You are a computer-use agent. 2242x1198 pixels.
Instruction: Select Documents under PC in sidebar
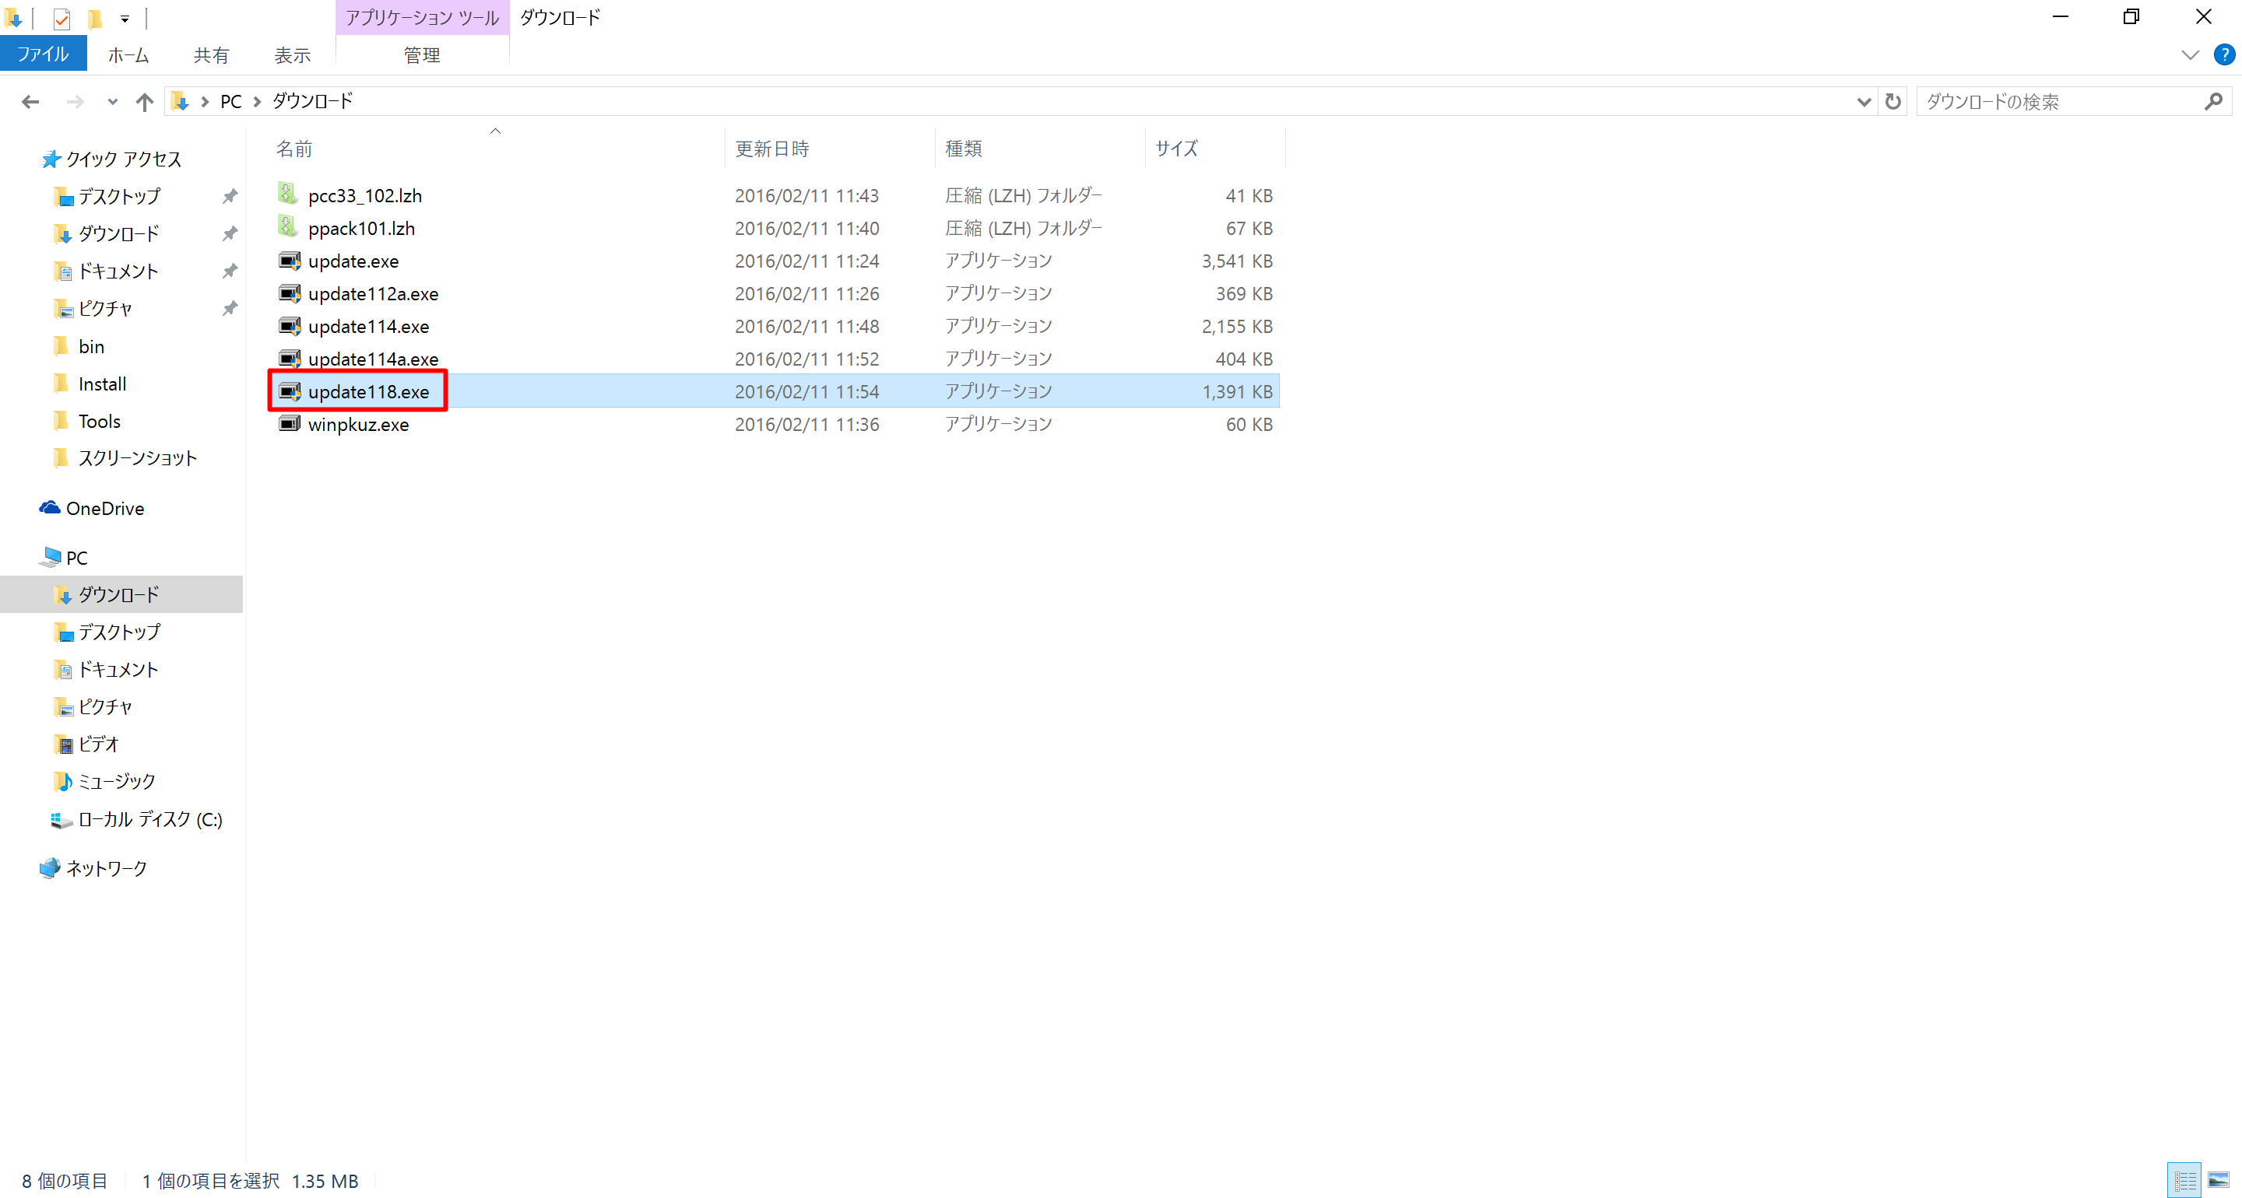(118, 669)
